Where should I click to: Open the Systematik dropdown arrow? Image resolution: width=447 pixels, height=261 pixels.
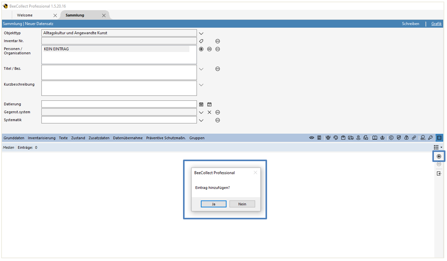(x=201, y=120)
